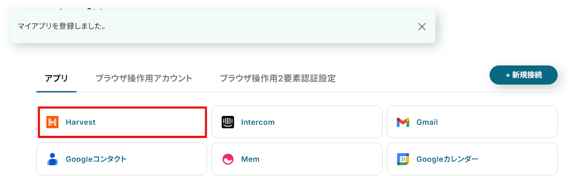Click the blue Google Contacts person icon
Viewport: 579px width, 176px height.
[x=52, y=159]
